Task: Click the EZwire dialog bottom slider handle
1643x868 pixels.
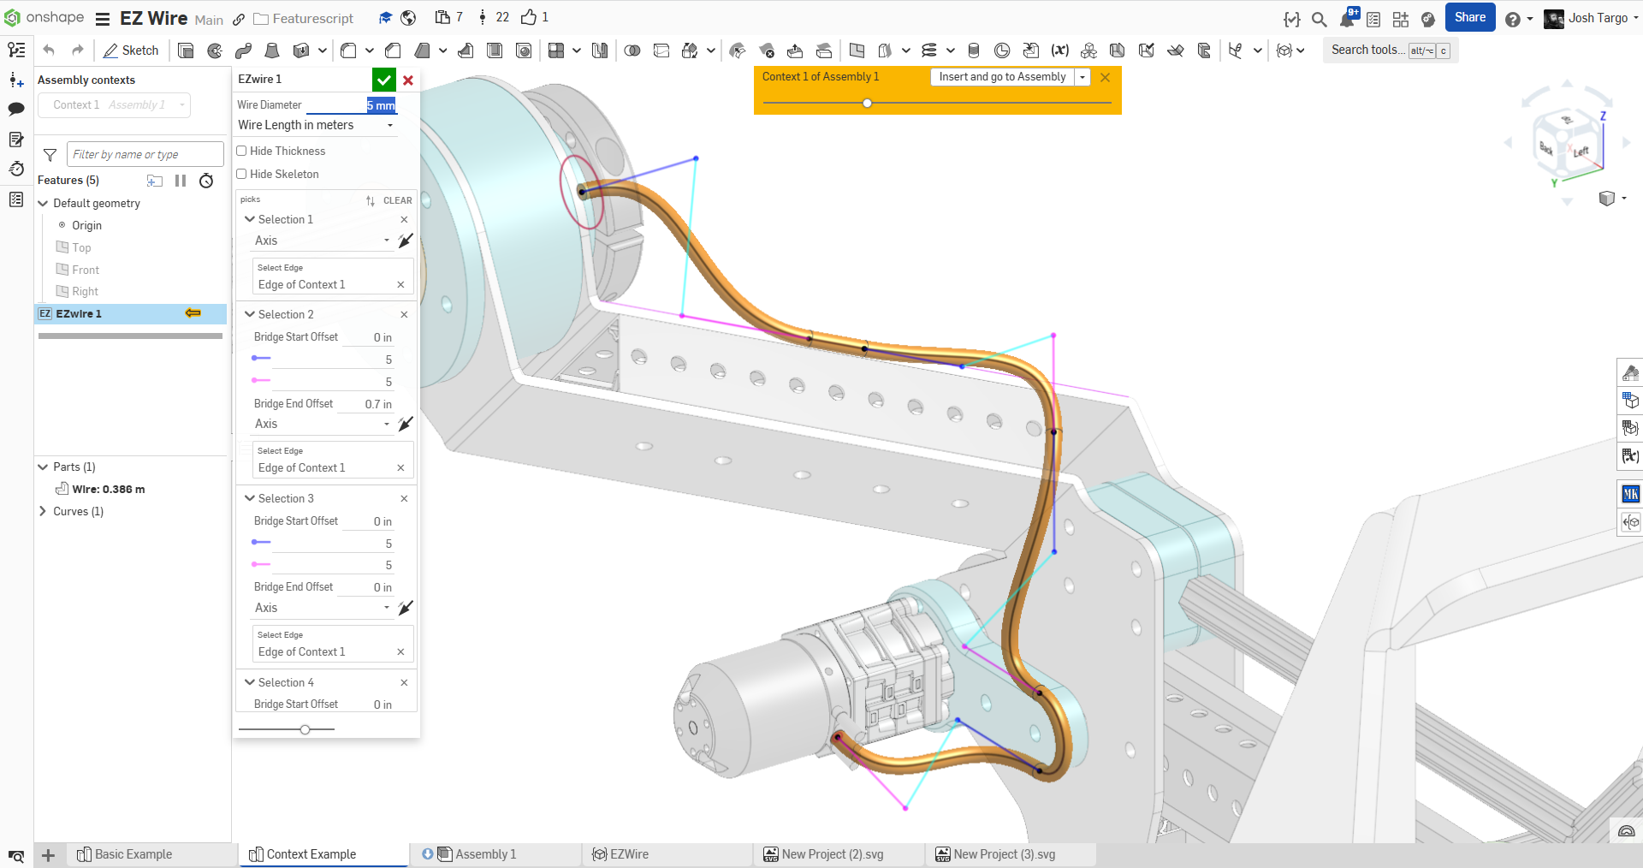Action: 305,729
